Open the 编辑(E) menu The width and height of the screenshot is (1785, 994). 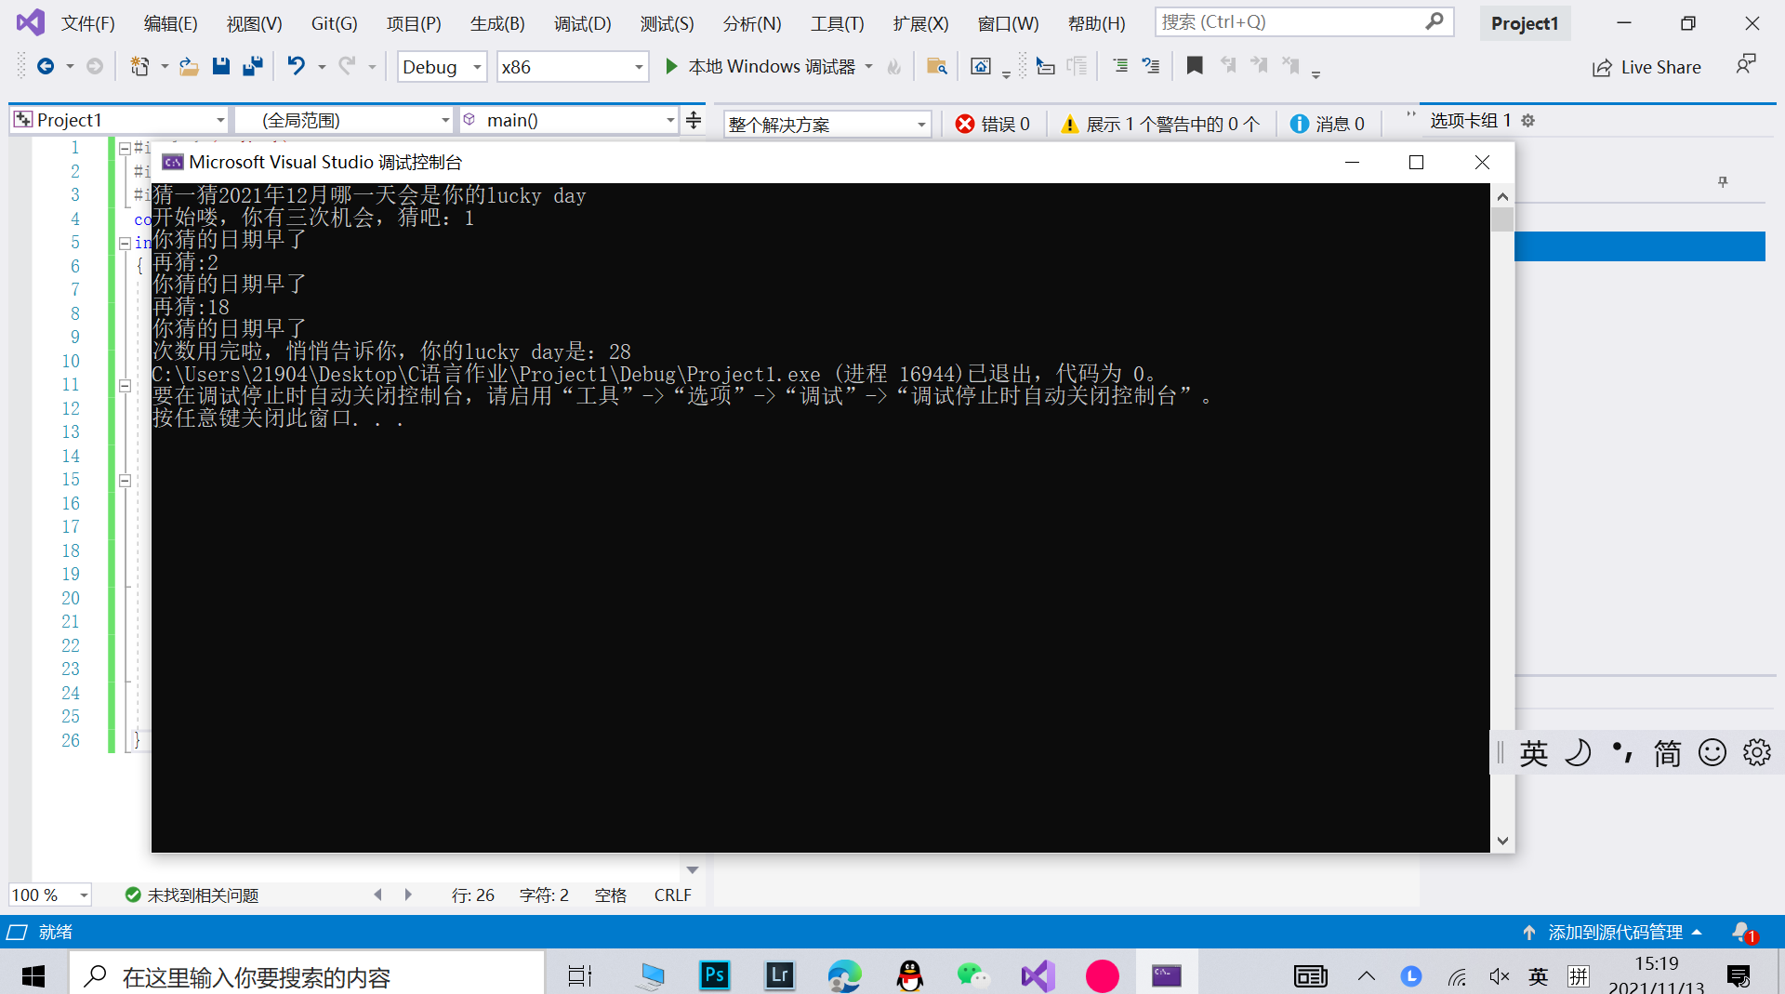pos(171,23)
